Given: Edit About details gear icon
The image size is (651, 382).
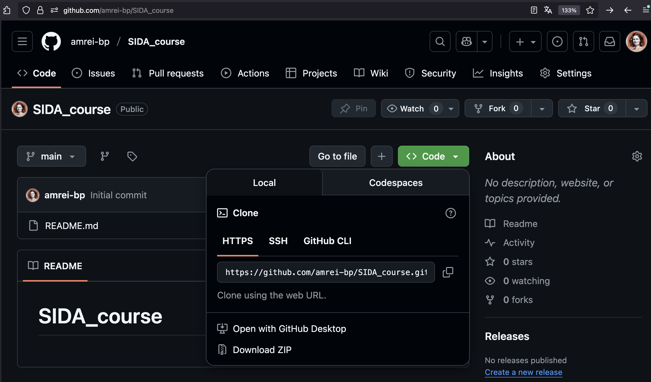Looking at the screenshot, I should click(637, 156).
